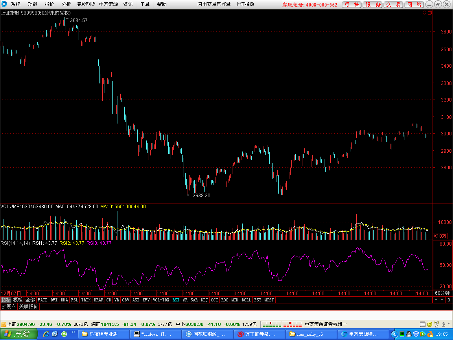Click the green market breadth indicator
Screen dimensions: 453x340
[x=272, y=324]
